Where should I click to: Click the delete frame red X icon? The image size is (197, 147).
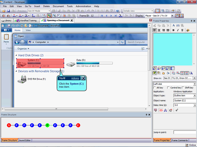click(x=20, y=16)
